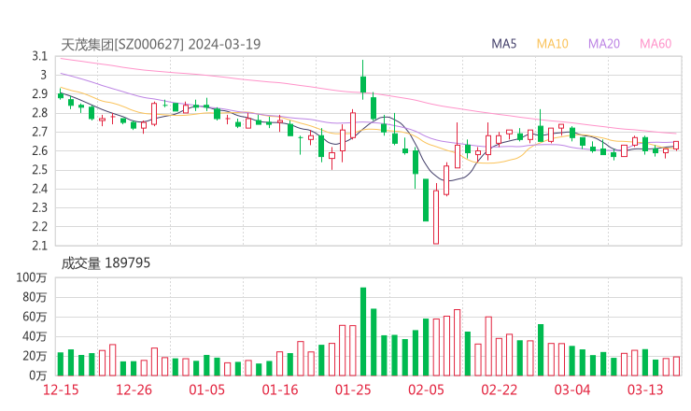
Task: Select the 02-05 date marker
Action: point(426,390)
